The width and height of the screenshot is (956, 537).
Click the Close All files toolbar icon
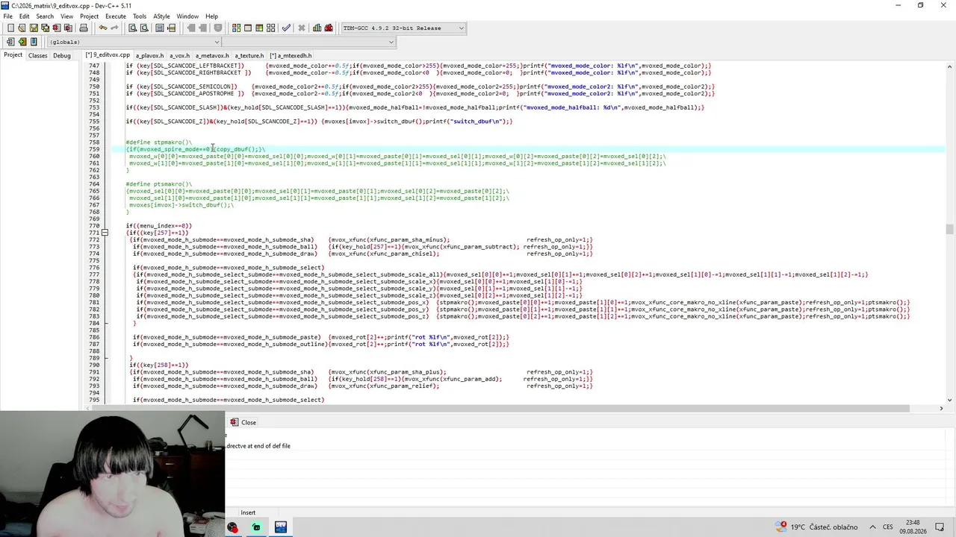[68, 28]
